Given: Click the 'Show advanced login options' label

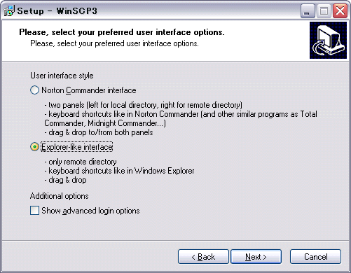Looking at the screenshot, I should point(90,211).
